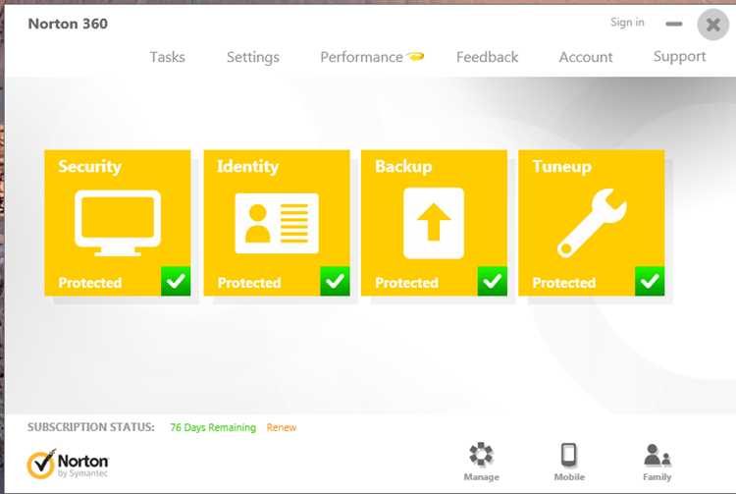Open the Feedback menu
This screenshot has height=494, width=736.
point(487,57)
